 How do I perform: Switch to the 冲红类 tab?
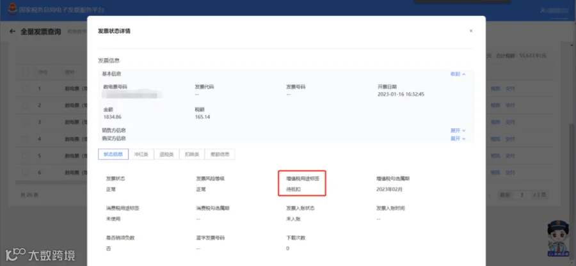141,155
